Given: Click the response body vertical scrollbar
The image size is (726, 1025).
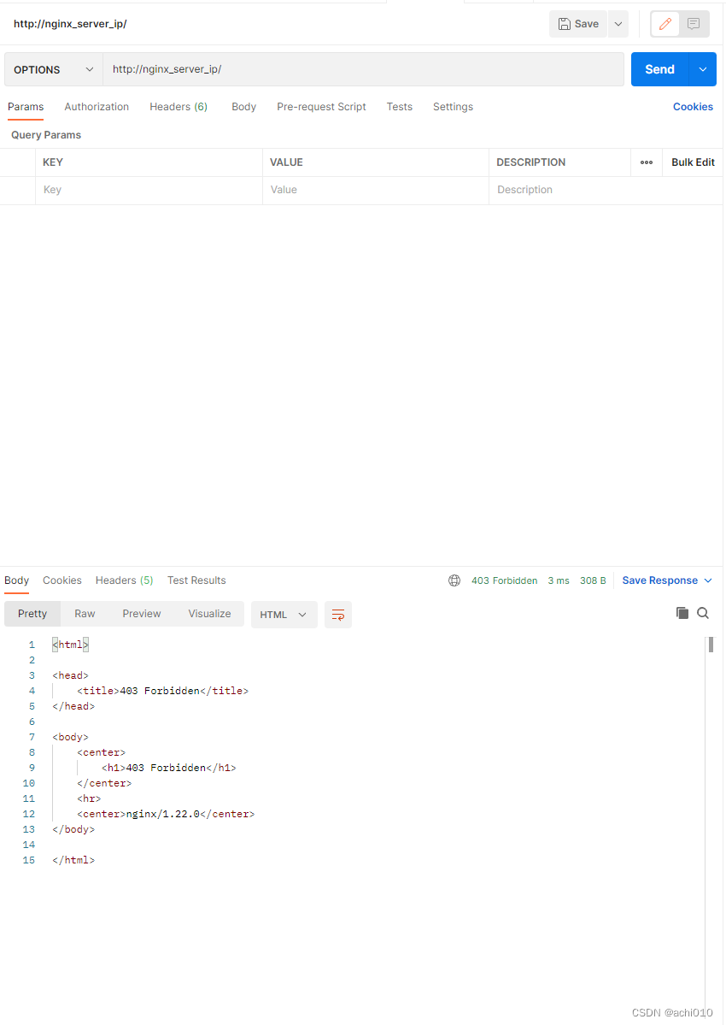Looking at the screenshot, I should point(711,645).
